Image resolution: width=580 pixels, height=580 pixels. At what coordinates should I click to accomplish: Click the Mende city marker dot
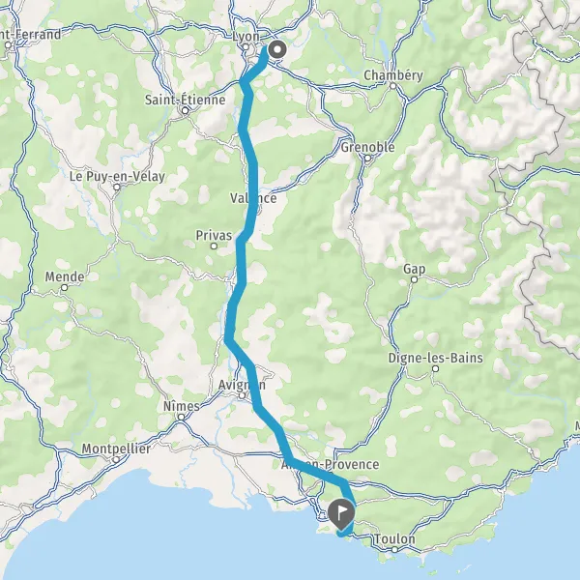click(65, 287)
